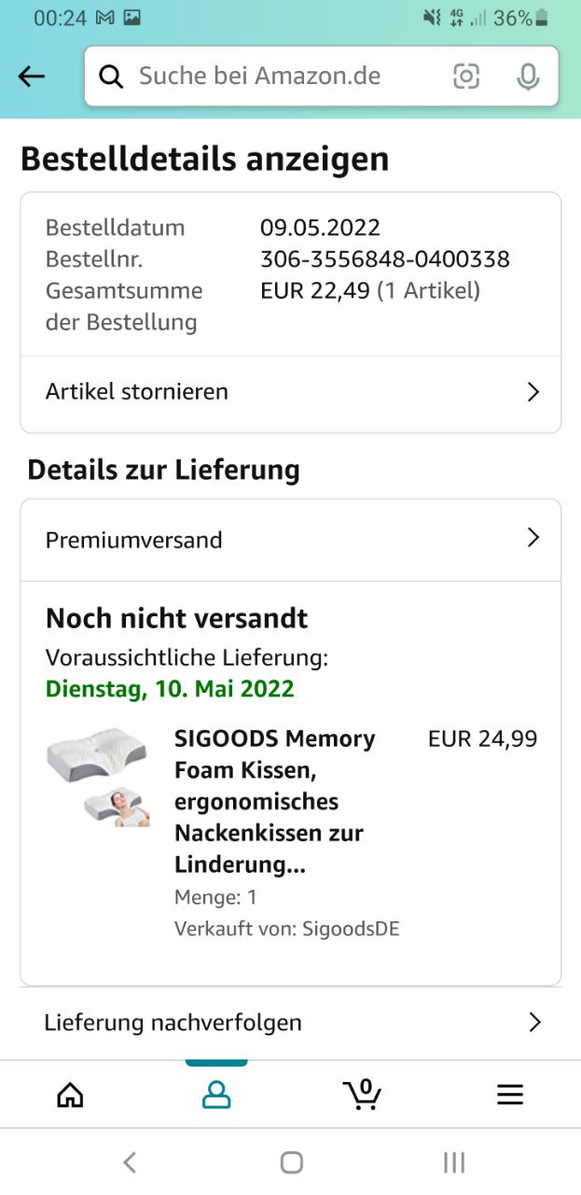Tap the back arrow icon
Image resolution: width=581 pixels, height=1195 pixels.
click(x=32, y=77)
